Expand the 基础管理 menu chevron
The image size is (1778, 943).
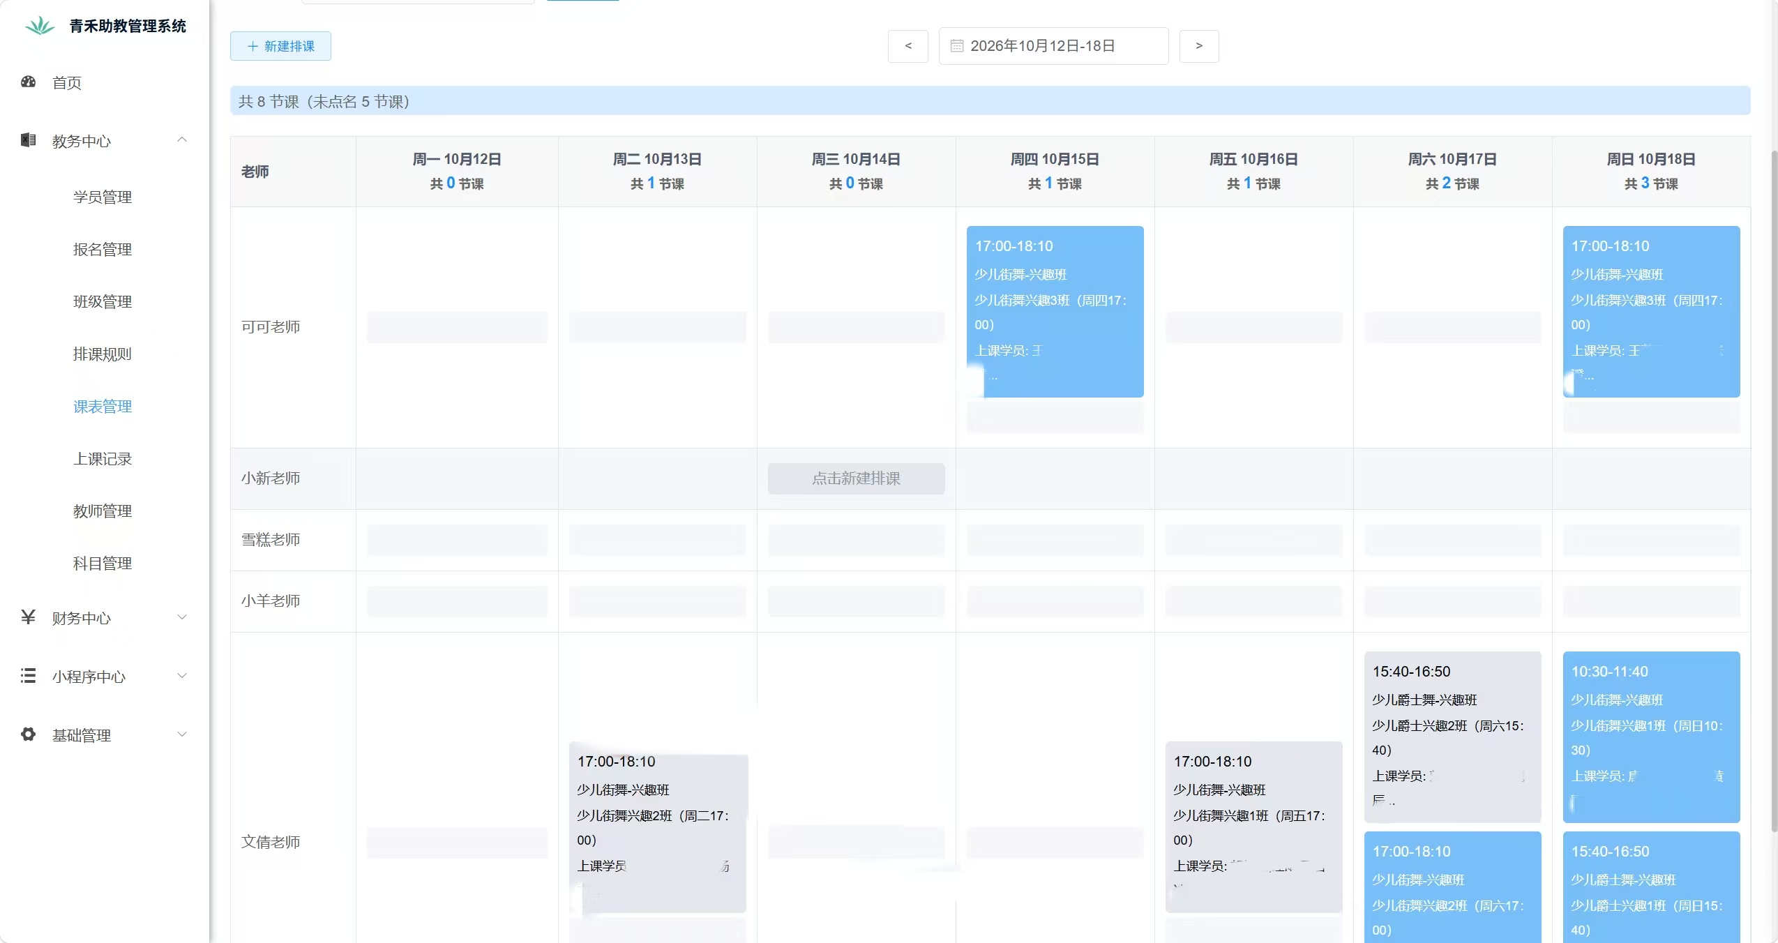coord(182,734)
